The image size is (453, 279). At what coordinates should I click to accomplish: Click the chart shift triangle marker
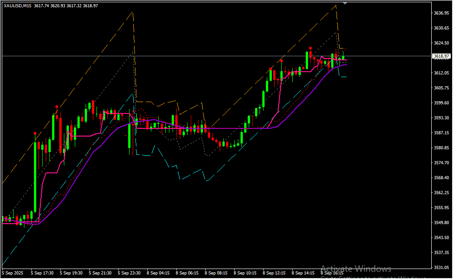point(346,3)
